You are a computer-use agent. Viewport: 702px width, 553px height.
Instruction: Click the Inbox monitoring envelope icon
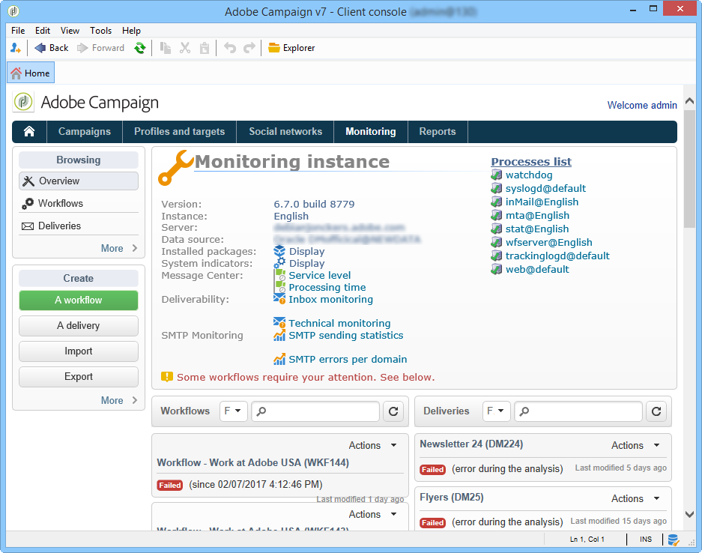pyautogui.click(x=279, y=299)
